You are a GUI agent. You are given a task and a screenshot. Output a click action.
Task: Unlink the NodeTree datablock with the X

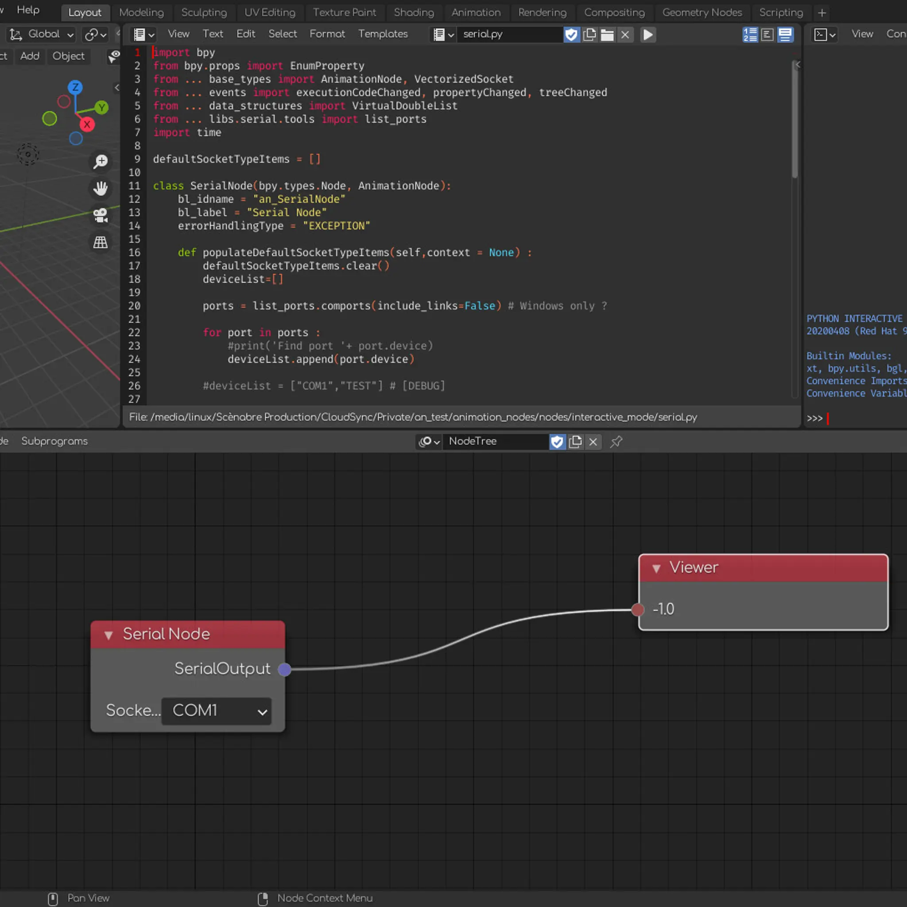593,441
